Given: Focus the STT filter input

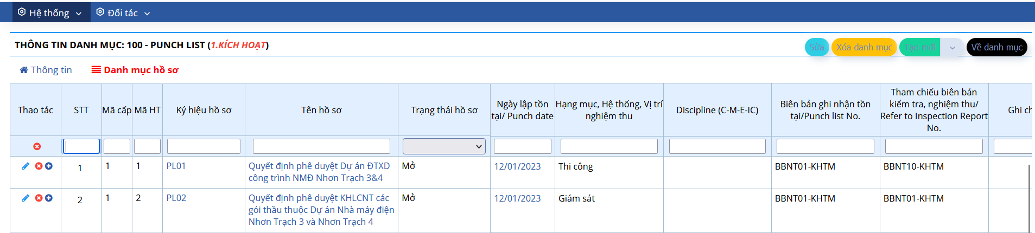Looking at the screenshot, I should coord(81,146).
